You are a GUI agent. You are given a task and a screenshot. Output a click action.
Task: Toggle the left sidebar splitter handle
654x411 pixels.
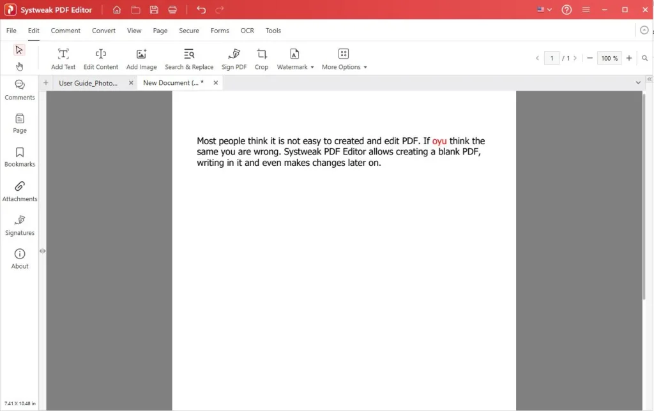(x=43, y=251)
